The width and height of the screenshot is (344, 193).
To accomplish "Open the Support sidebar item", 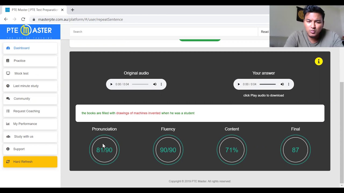I will [x=30, y=149].
